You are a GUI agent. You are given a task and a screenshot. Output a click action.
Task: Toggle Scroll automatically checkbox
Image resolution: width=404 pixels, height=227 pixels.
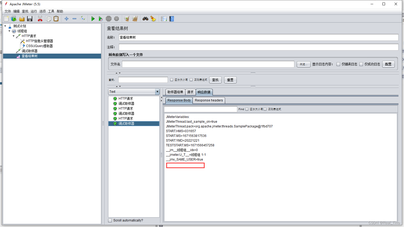pos(110,220)
